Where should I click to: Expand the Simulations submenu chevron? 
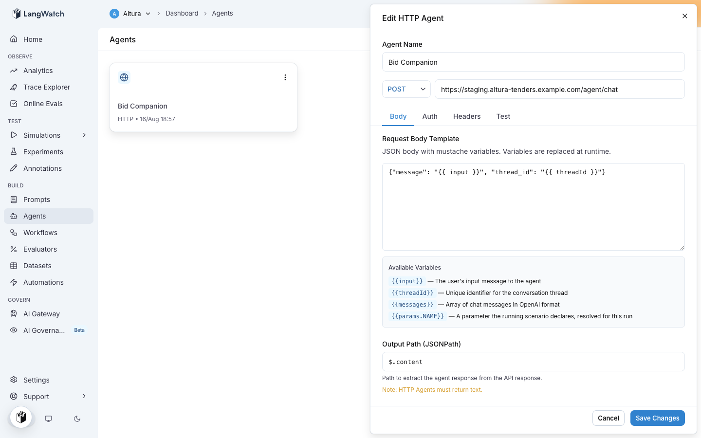pos(84,135)
